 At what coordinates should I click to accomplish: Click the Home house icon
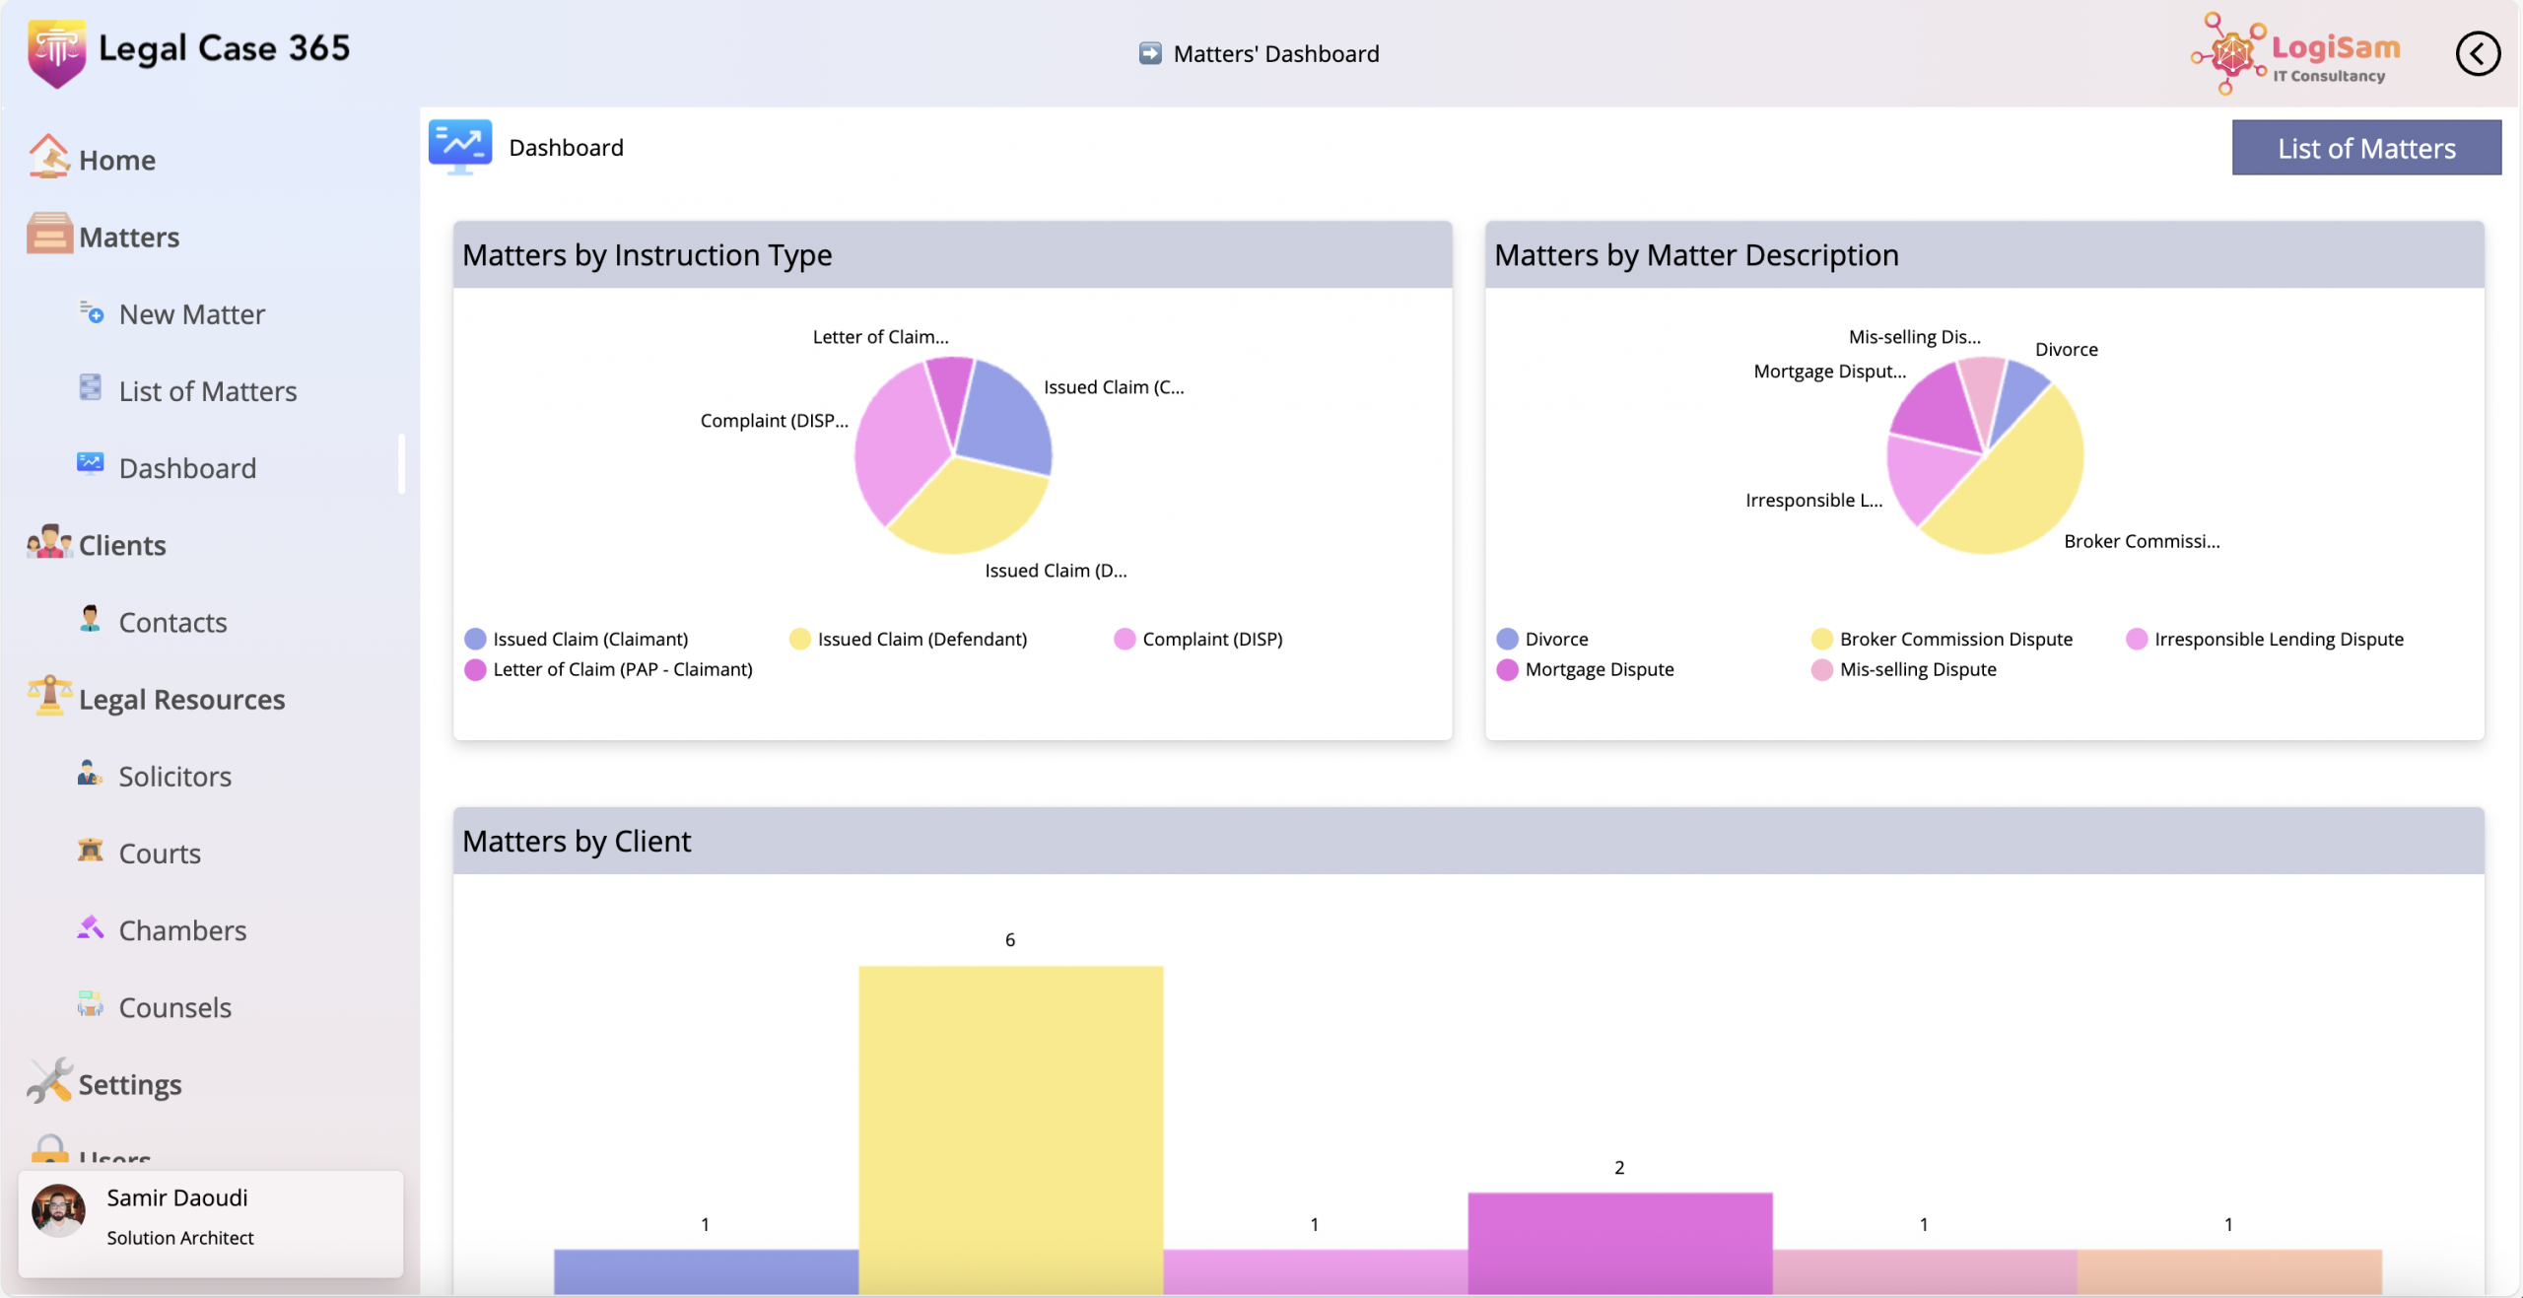coord(48,158)
